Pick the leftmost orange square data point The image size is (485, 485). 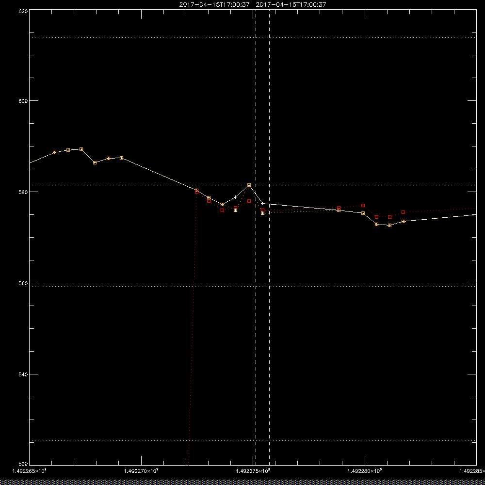pyautogui.click(x=55, y=152)
